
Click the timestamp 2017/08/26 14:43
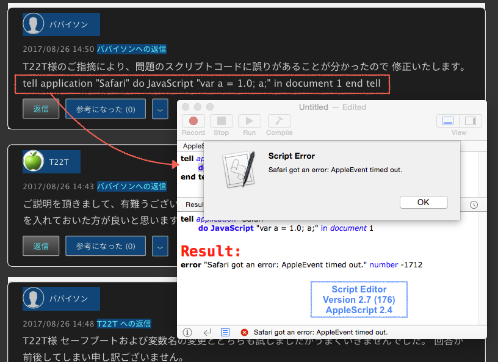(59, 186)
